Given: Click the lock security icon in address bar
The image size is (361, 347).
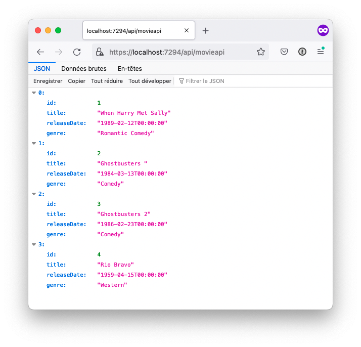Looking at the screenshot, I should pos(100,52).
